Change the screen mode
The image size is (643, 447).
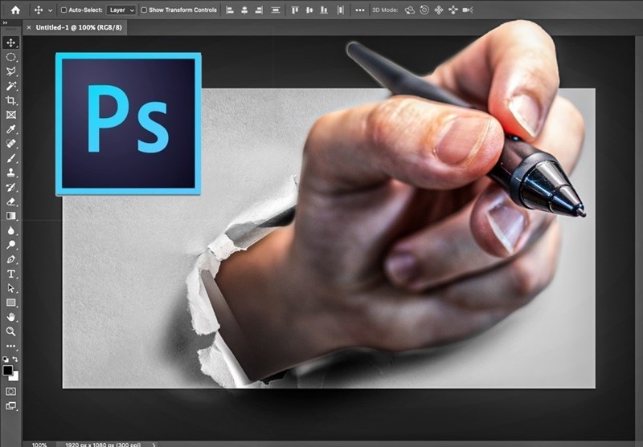[10, 405]
